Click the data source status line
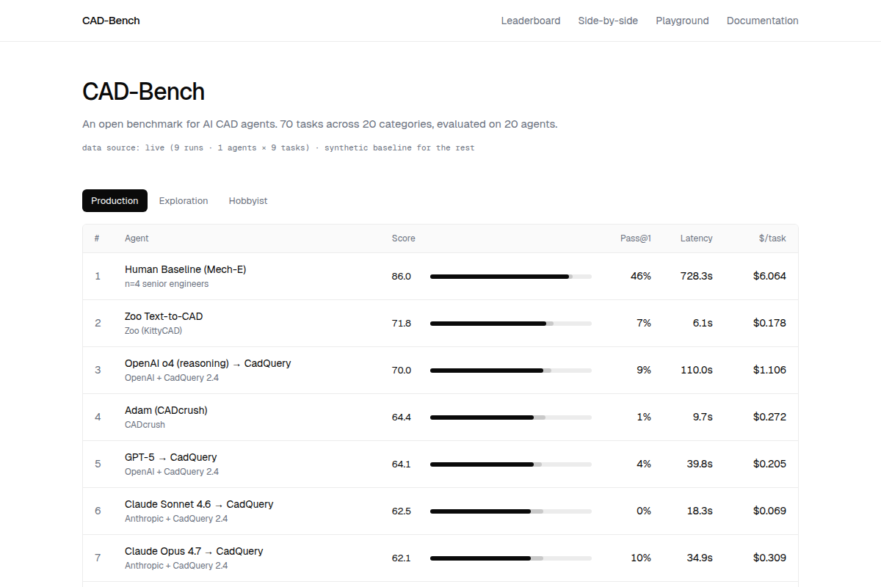 [x=278, y=148]
